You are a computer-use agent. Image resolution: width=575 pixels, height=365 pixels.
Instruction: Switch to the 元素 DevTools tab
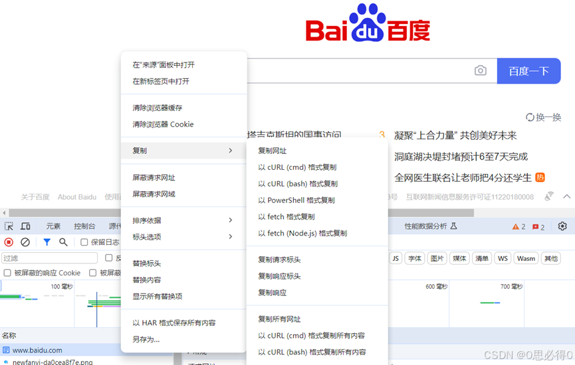click(x=53, y=226)
